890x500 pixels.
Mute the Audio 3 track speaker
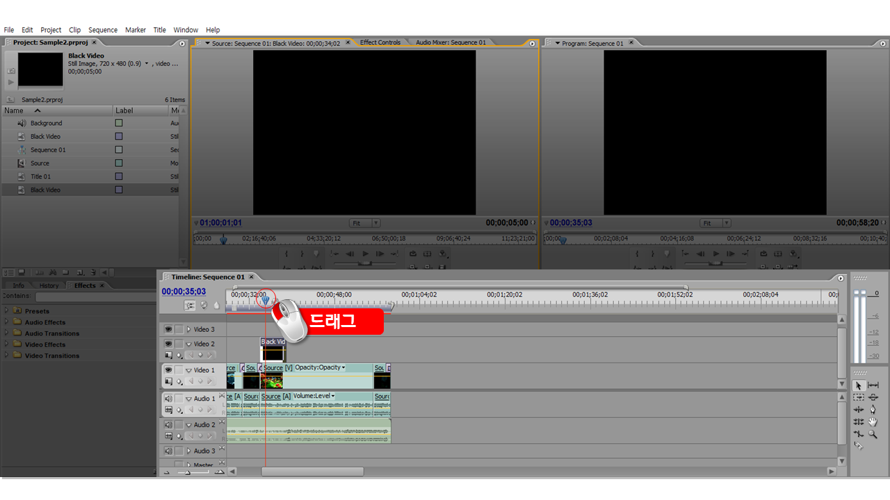(x=168, y=451)
